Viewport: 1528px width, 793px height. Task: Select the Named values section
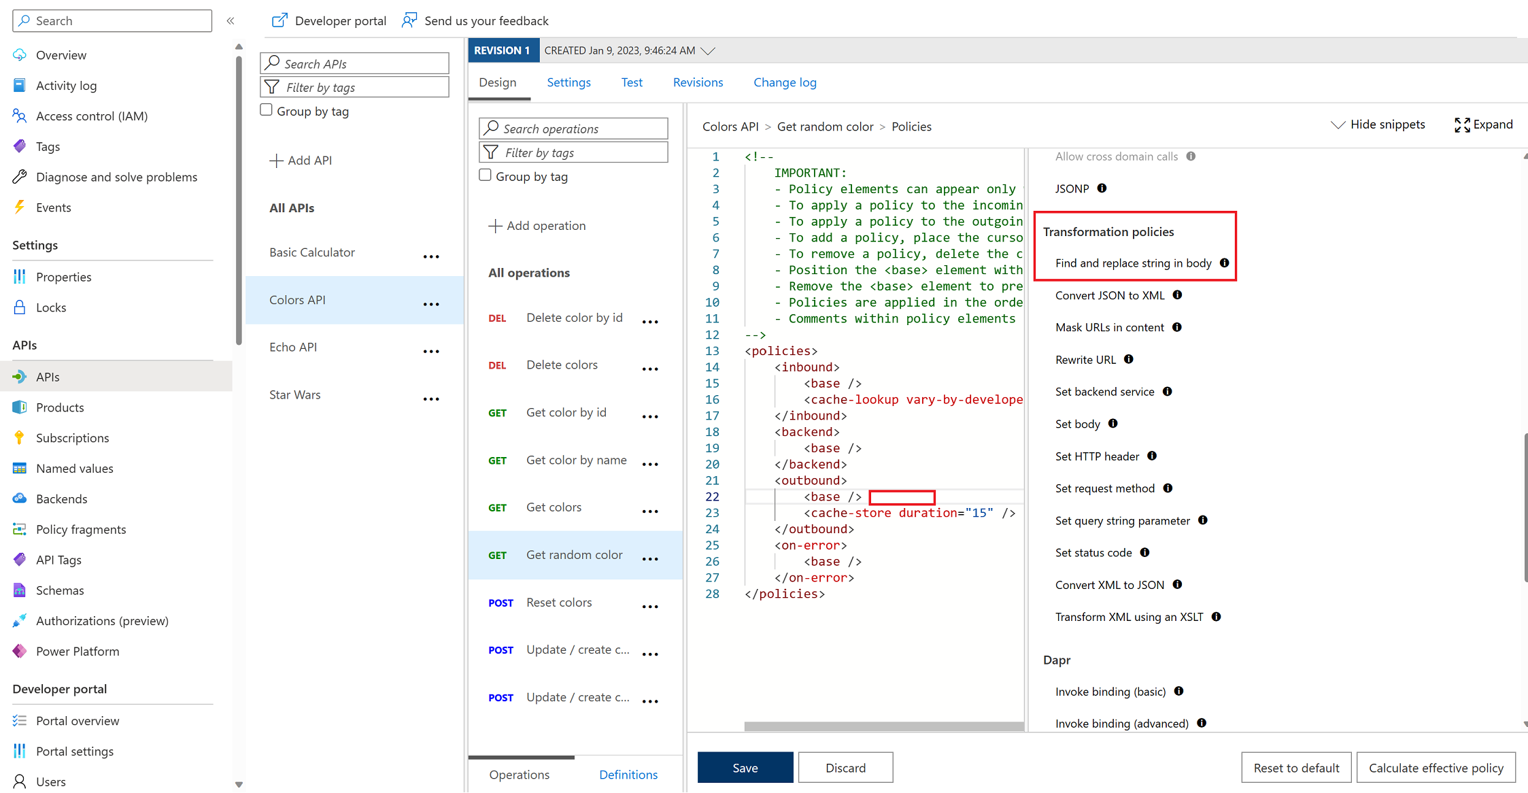point(75,468)
